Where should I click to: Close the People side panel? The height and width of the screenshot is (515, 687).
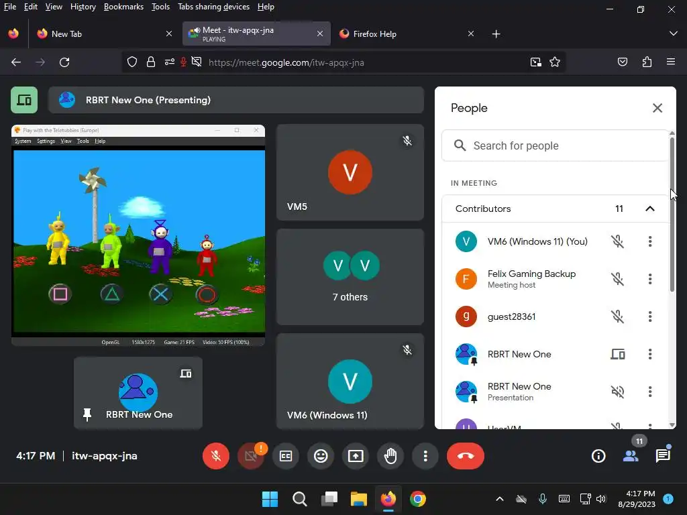tap(657, 108)
